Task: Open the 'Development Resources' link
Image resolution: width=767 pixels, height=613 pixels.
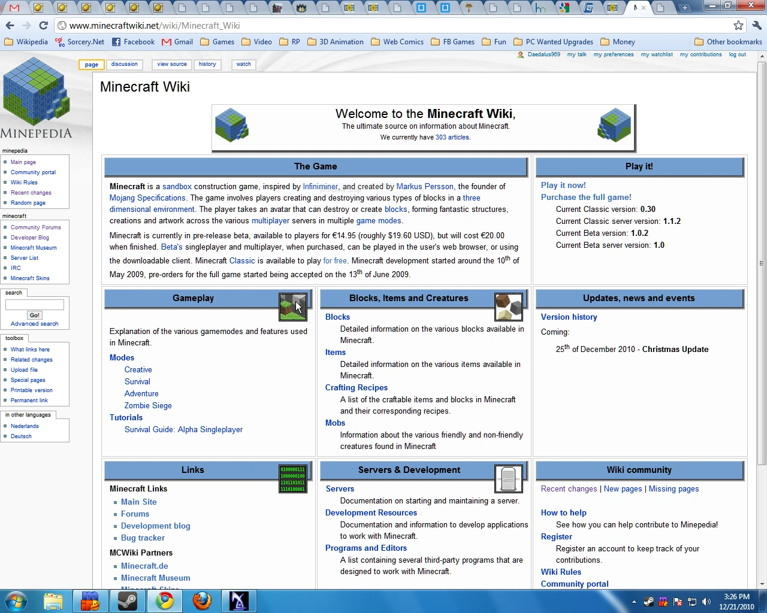Action: point(371,513)
